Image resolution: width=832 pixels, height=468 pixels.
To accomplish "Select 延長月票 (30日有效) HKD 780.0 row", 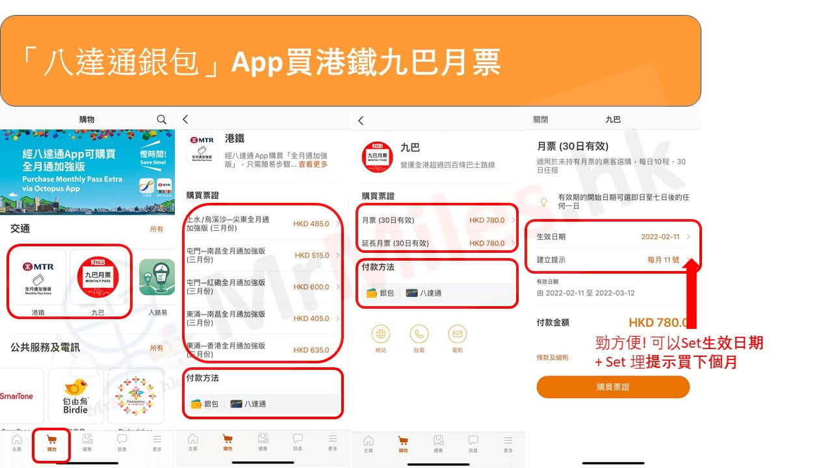I will coord(439,243).
